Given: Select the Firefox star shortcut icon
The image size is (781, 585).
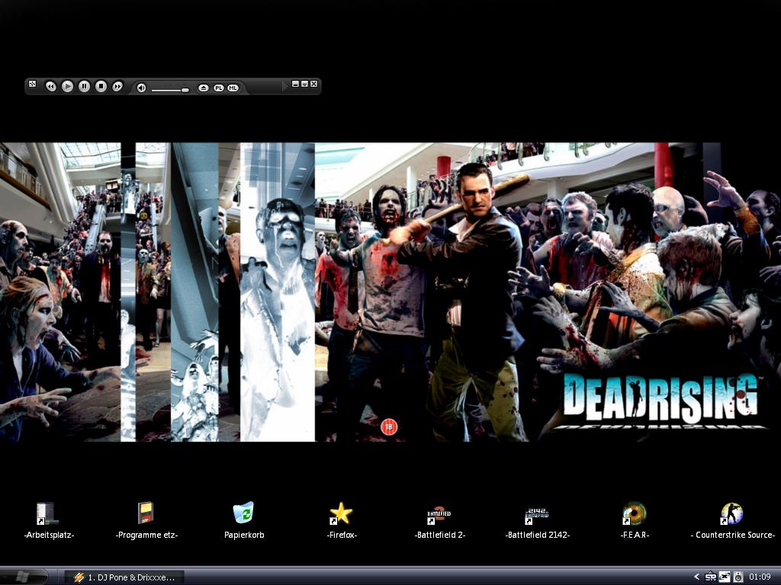Looking at the screenshot, I should click(x=341, y=513).
